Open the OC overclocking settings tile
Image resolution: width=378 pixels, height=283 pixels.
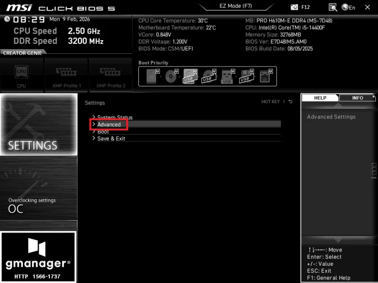pyautogui.click(x=39, y=188)
